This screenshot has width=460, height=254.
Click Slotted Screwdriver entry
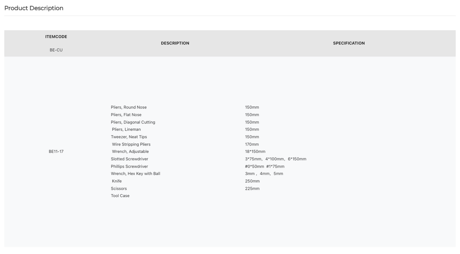click(x=129, y=159)
